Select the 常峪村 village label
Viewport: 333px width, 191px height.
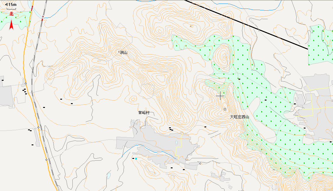(x=144, y=113)
